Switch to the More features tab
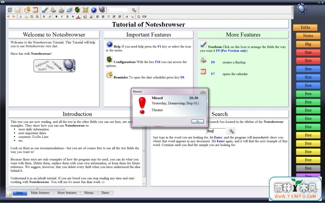The height and width of the screenshot is (203, 325). point(67,193)
